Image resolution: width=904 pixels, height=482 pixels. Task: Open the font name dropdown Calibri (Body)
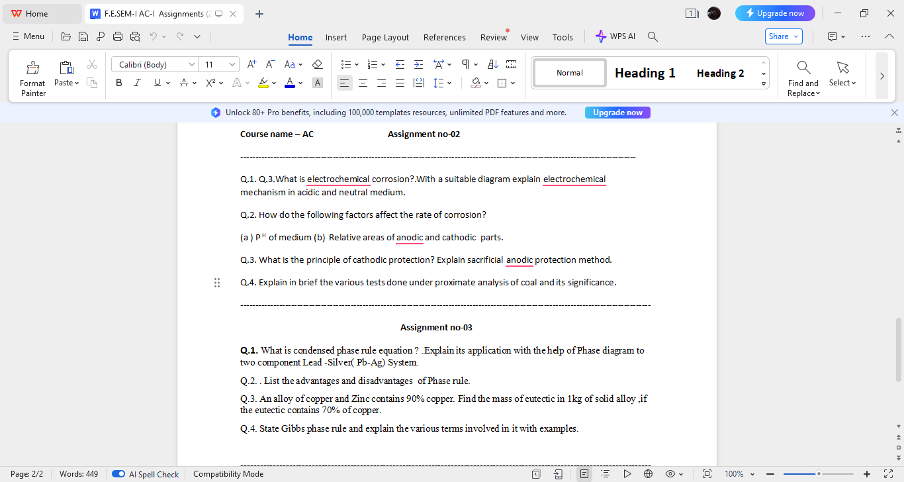192,64
